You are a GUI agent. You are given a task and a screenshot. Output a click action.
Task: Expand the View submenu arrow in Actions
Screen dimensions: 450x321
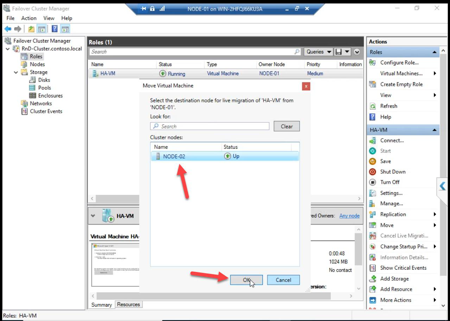coord(435,95)
